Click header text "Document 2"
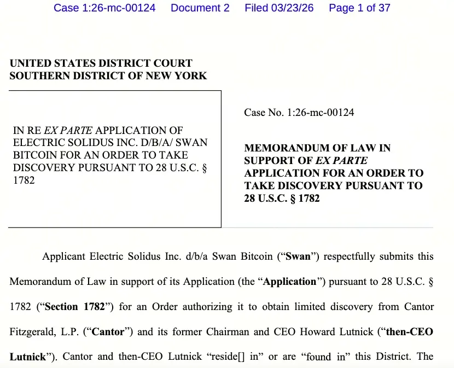The width and height of the screenshot is (454, 368). coord(200,8)
